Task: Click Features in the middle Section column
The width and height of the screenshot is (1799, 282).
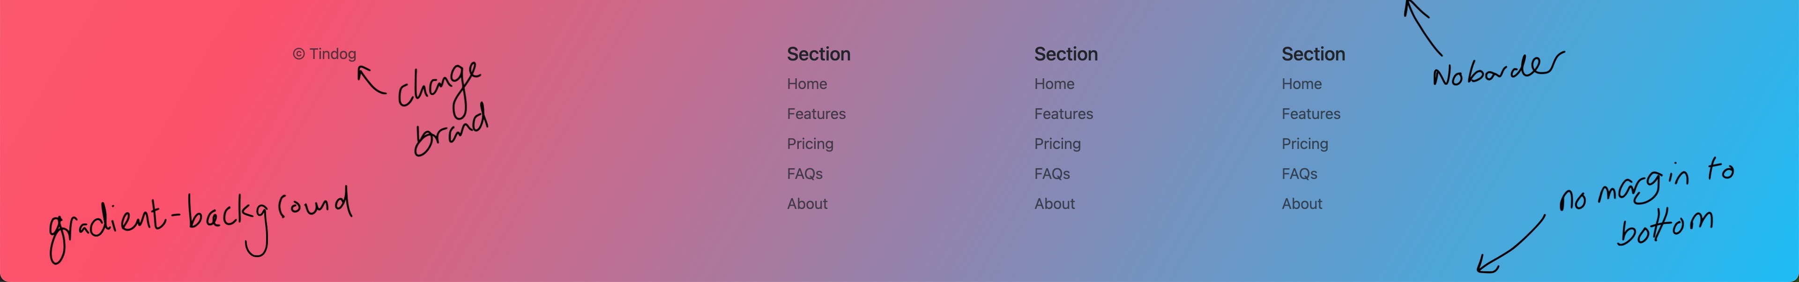Action: (1063, 114)
